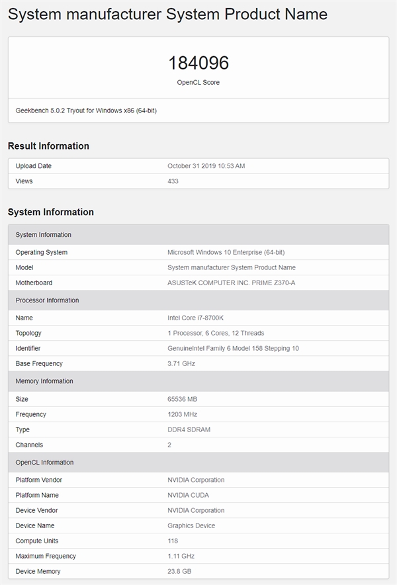Click the 1 Processor, 6 Cores topology value

(x=216, y=334)
